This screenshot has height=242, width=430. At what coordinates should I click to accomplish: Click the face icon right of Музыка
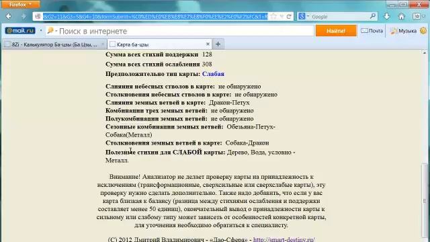(423, 31)
